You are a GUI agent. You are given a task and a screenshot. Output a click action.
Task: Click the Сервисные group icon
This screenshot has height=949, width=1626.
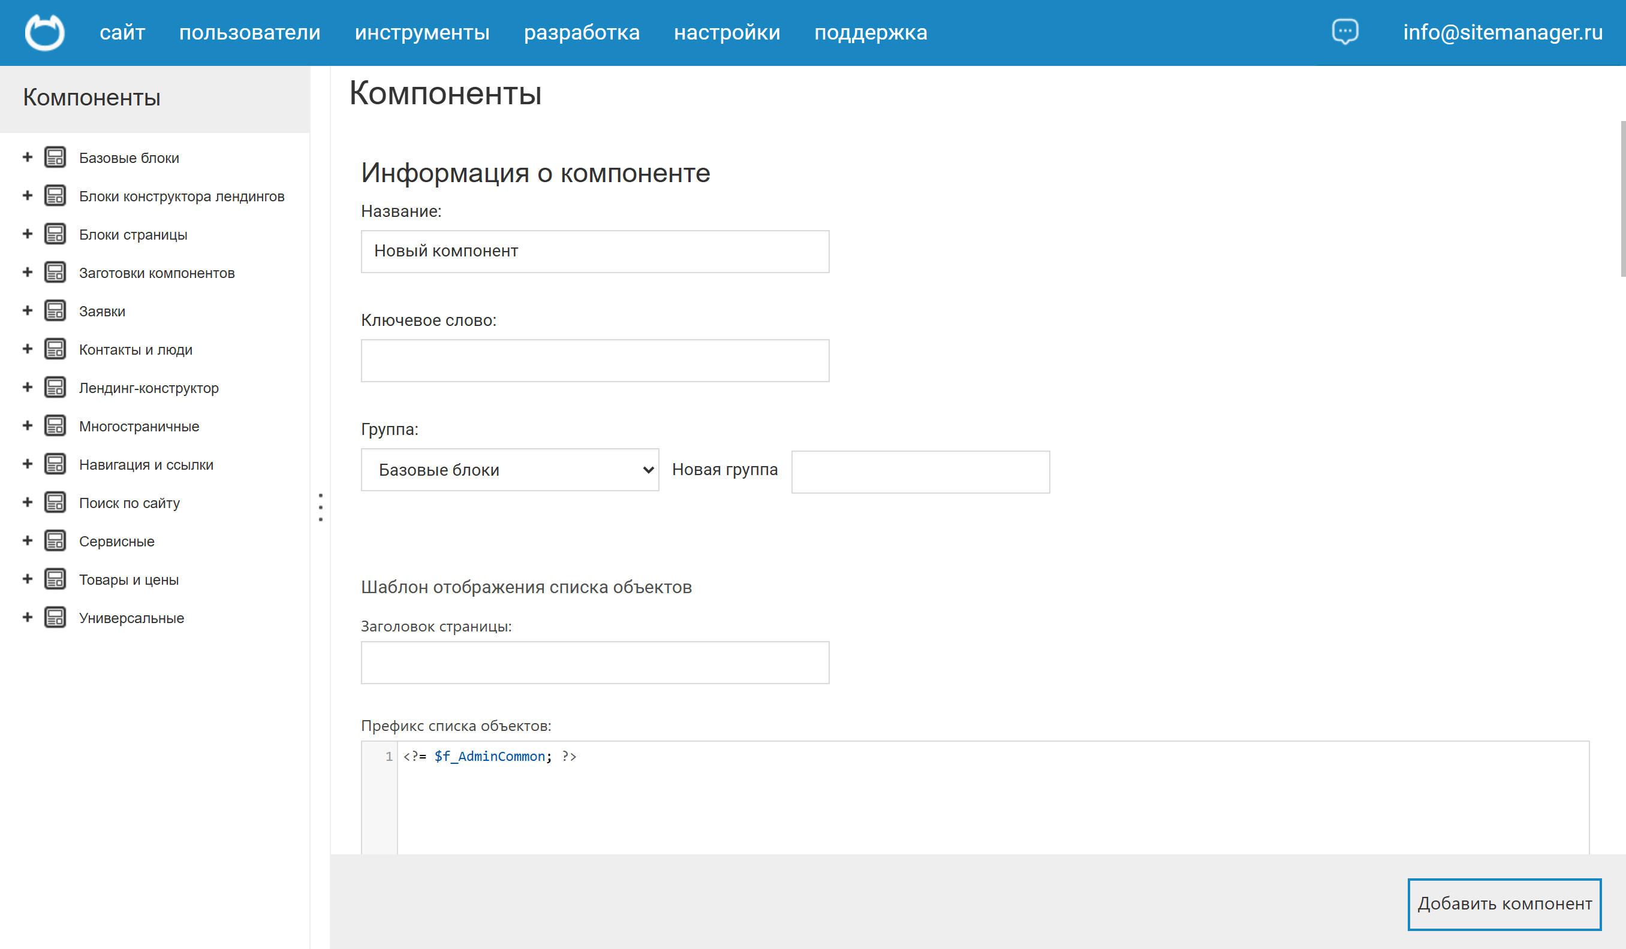tap(55, 541)
